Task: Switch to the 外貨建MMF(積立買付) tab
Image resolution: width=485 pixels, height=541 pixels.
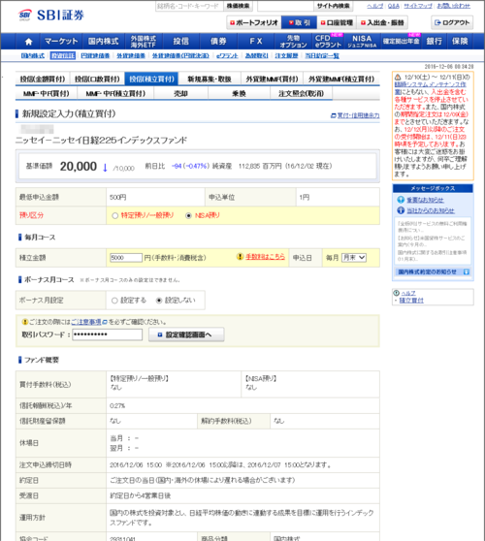Action: click(341, 79)
